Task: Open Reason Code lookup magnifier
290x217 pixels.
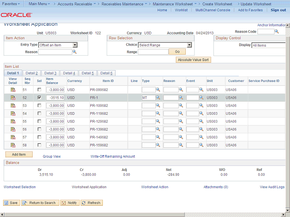Action: coord(277,32)
